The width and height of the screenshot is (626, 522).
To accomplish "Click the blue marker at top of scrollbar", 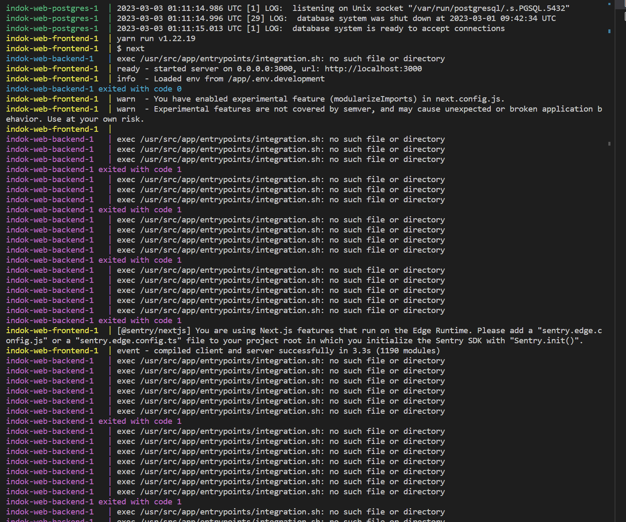I will (610, 4).
